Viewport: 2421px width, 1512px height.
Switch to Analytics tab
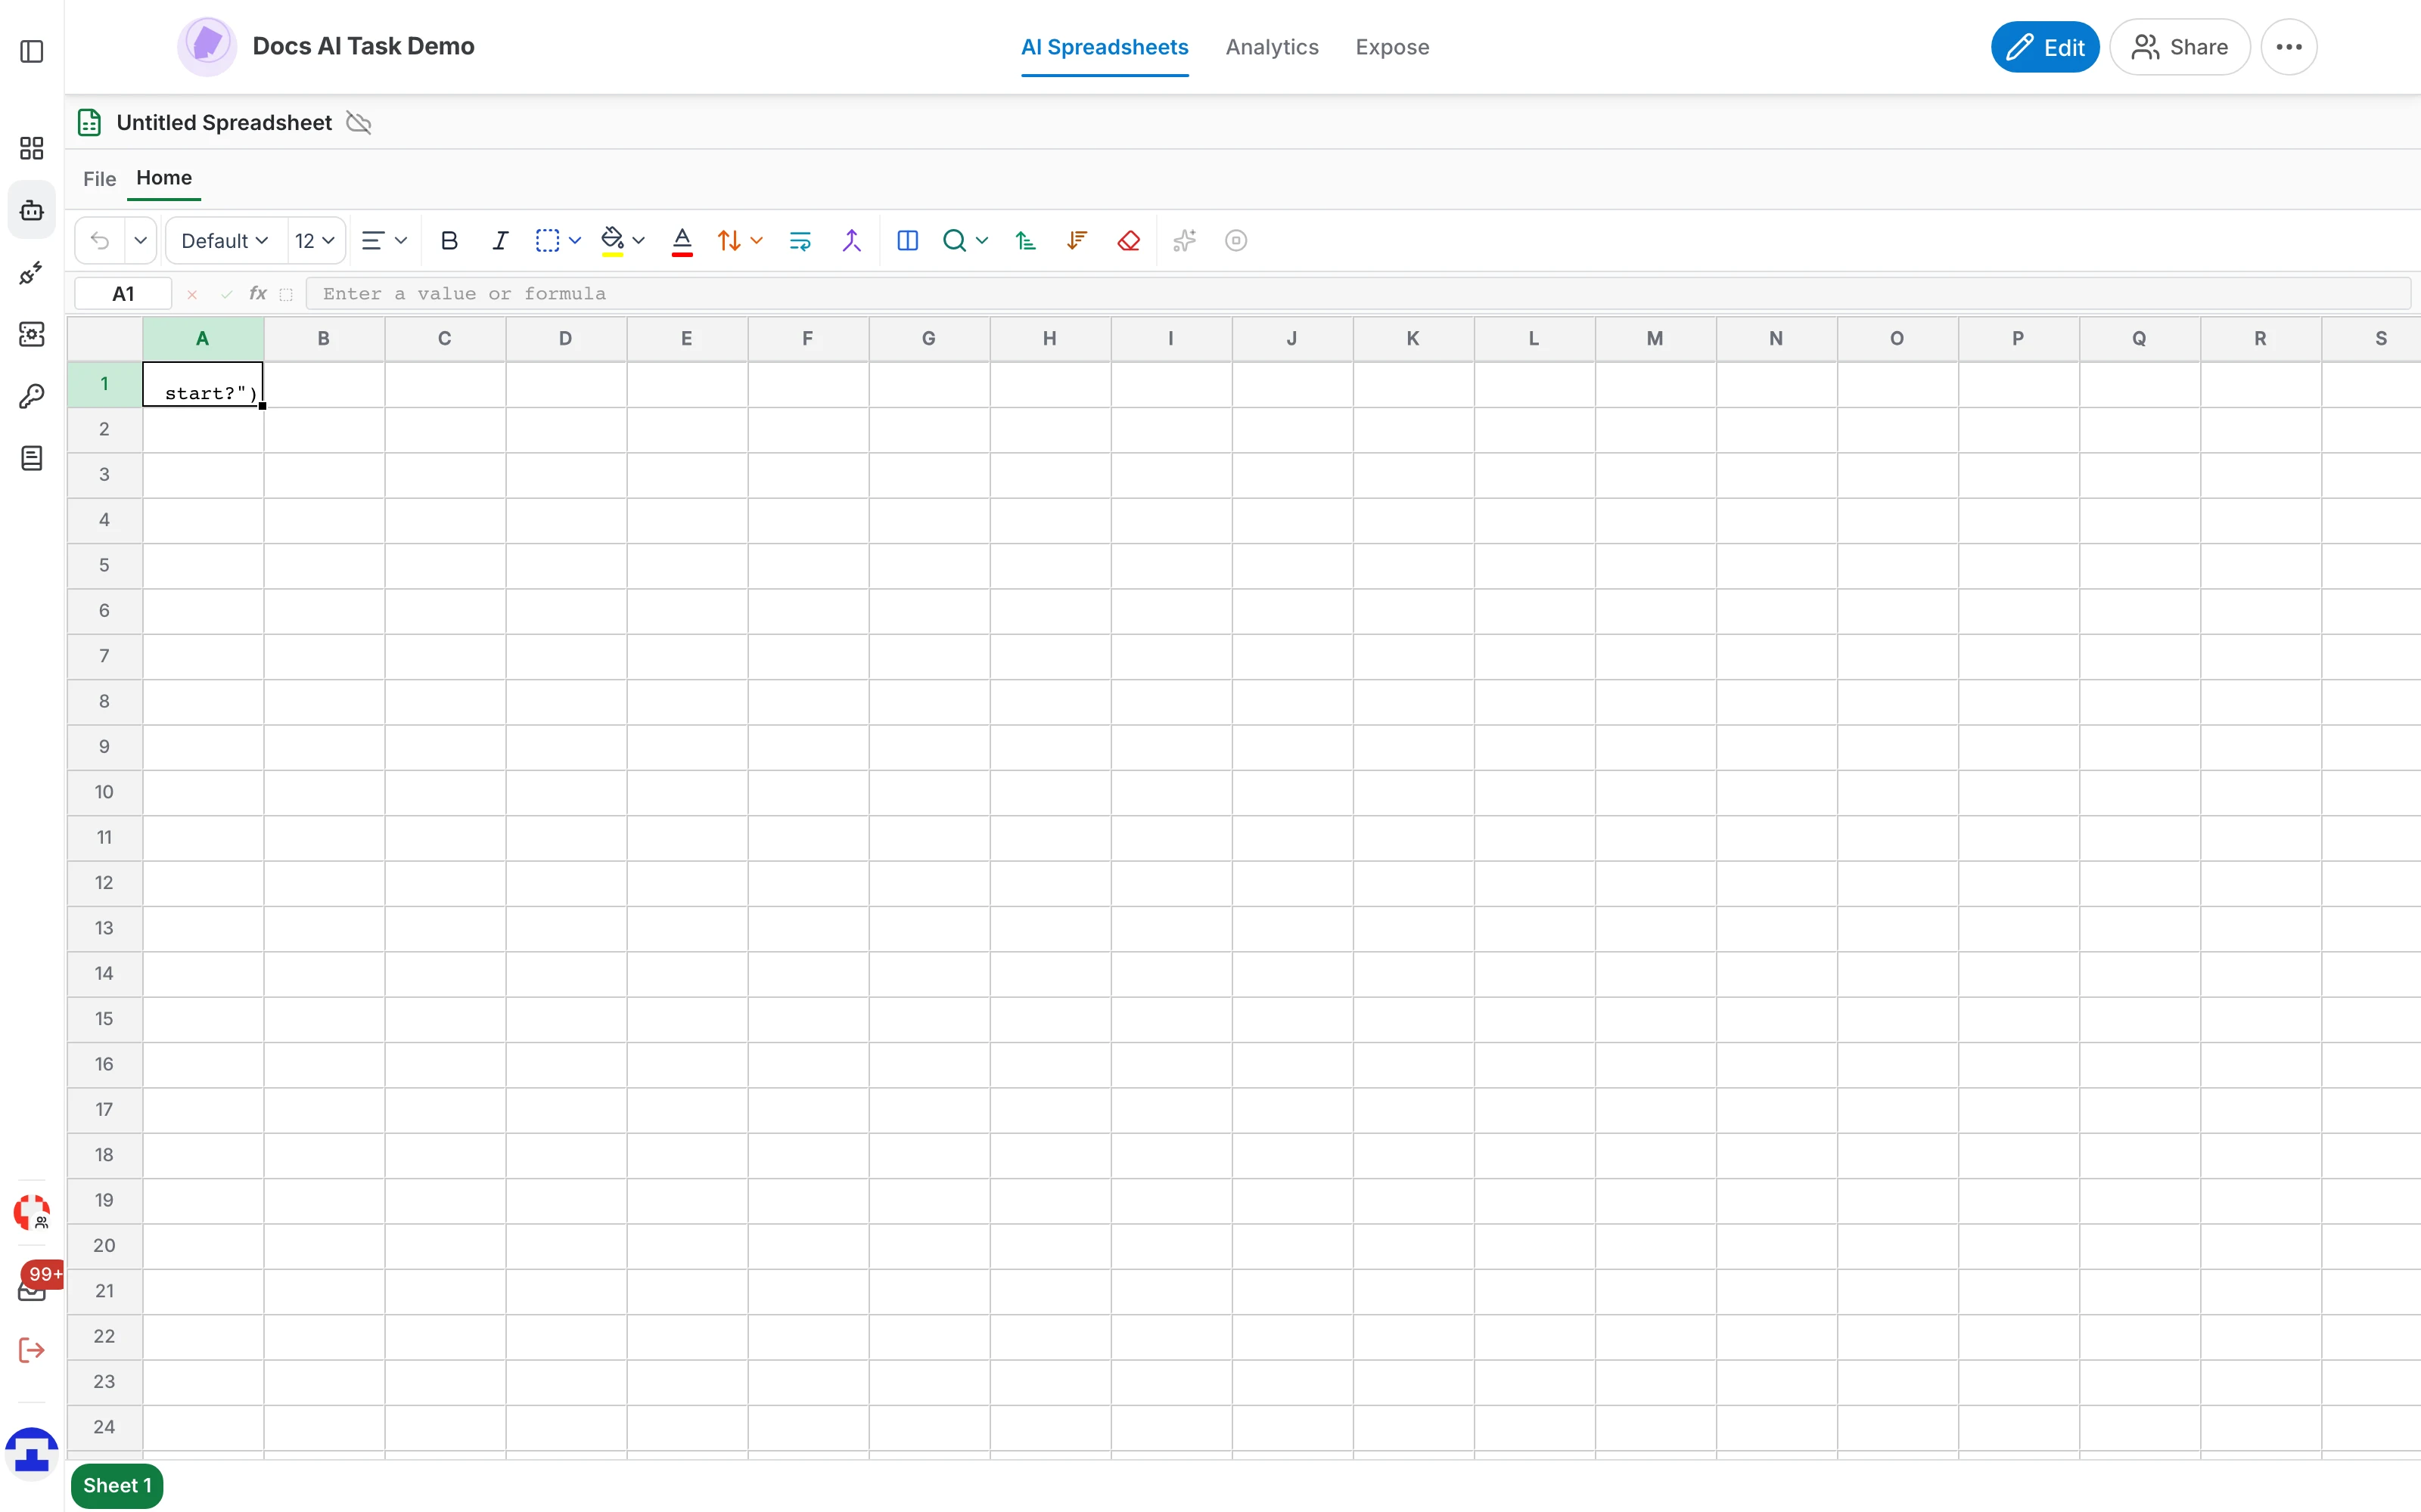pos(1272,47)
